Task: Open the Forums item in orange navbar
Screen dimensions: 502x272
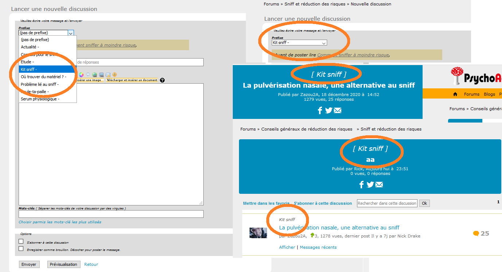Action: pos(472,94)
